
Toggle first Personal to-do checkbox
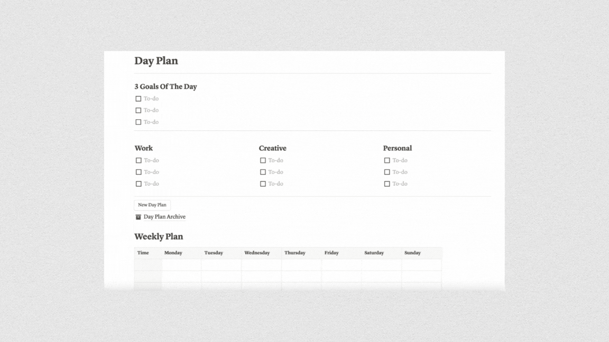(387, 160)
